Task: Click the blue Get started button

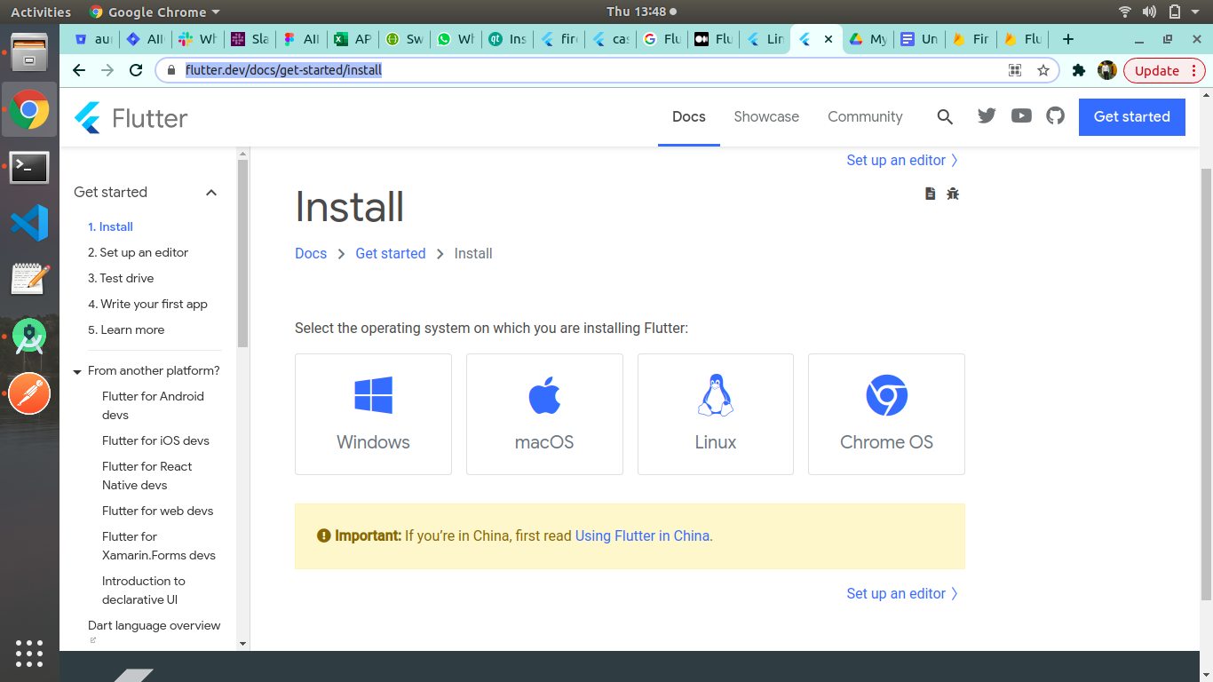Action: [x=1131, y=116]
